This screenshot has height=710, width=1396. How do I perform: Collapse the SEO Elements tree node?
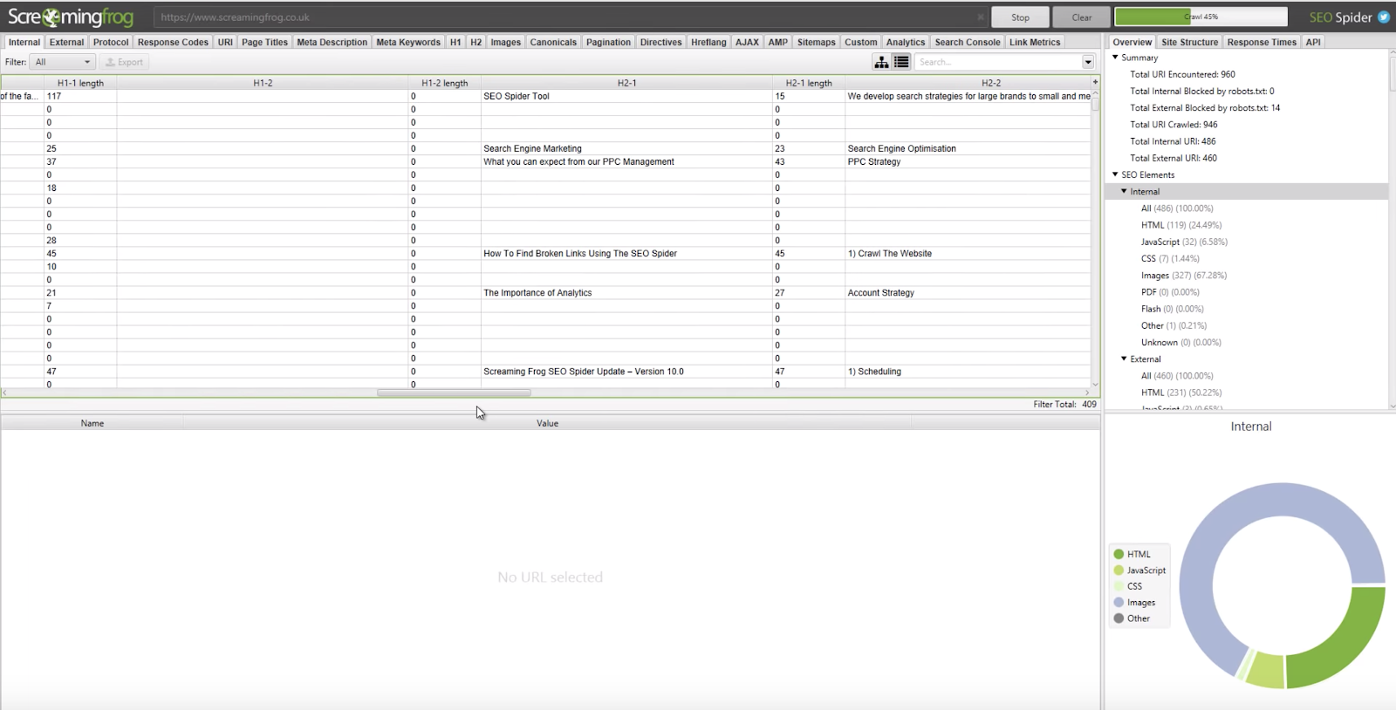[1115, 174]
